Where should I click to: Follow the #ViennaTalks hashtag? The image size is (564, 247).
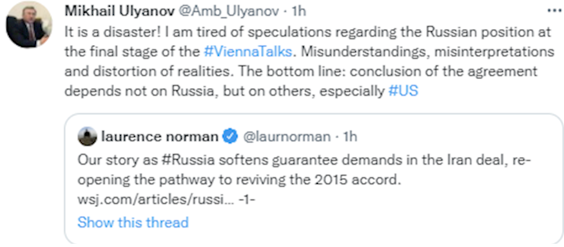pos(248,52)
